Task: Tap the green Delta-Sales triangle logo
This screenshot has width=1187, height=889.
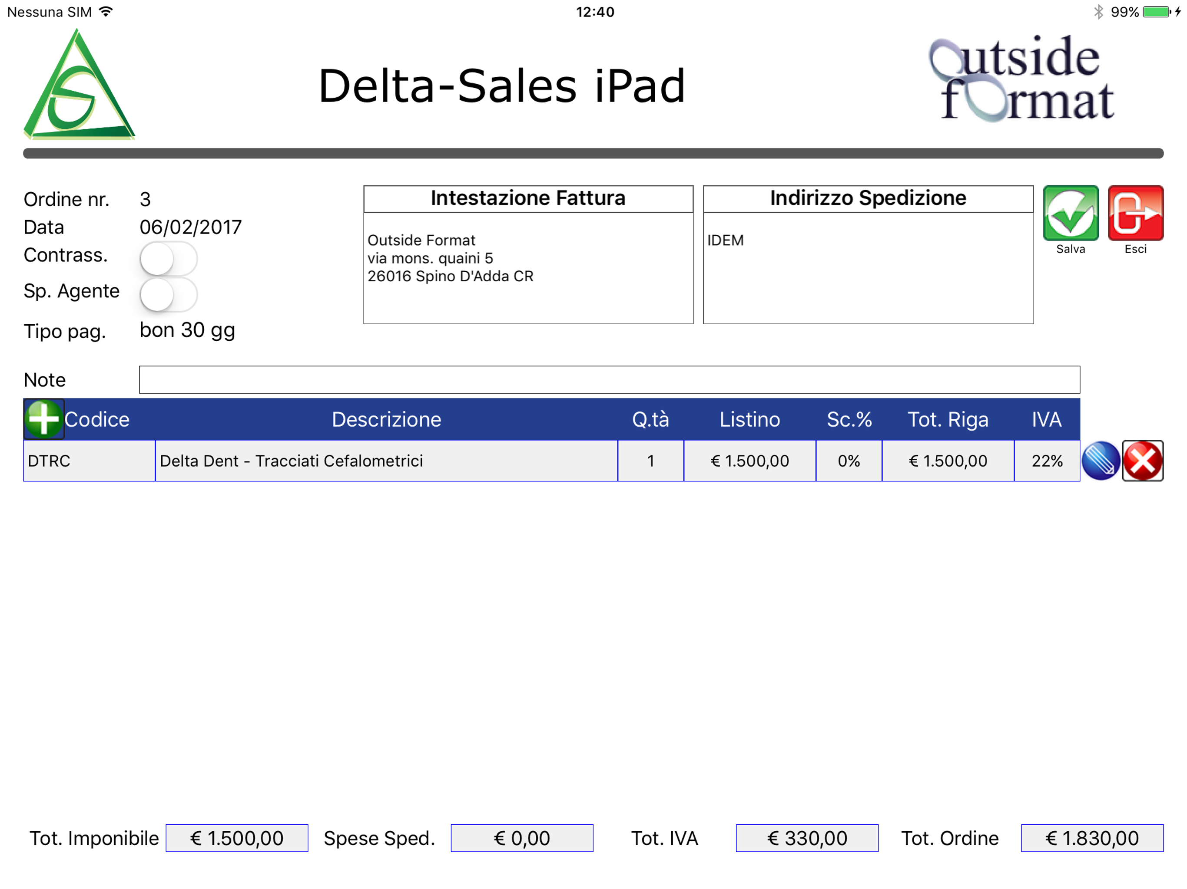Action: (79, 86)
